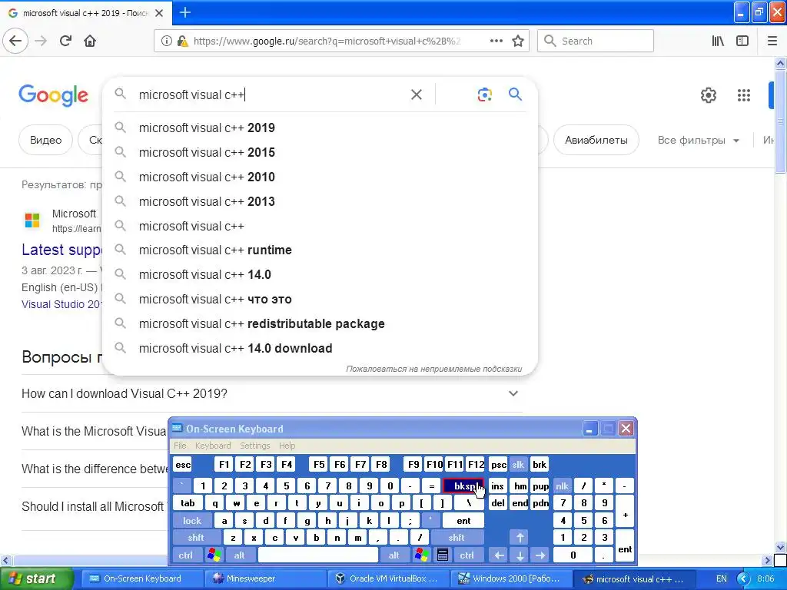Submit search with the blue magnifier icon
This screenshot has width=787, height=590.
coord(516,94)
